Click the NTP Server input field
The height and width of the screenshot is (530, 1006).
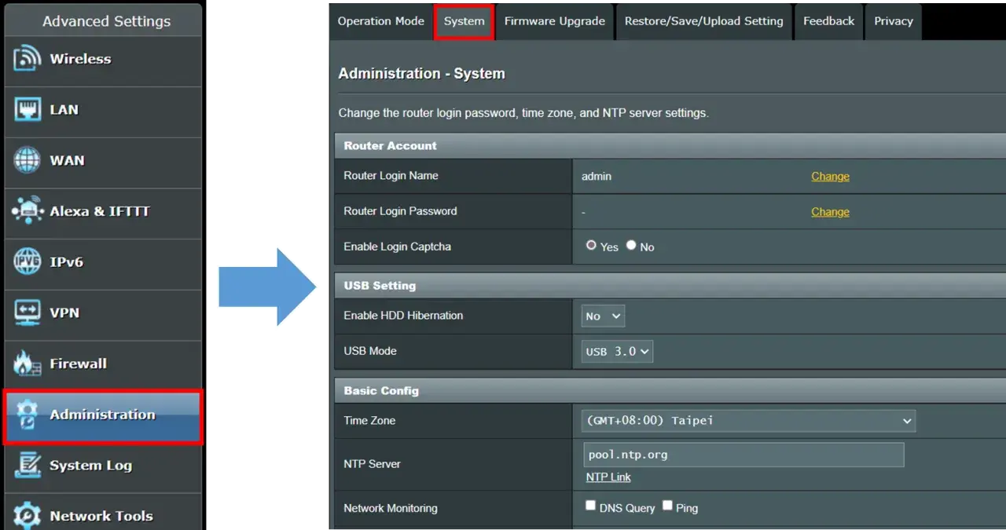point(743,455)
